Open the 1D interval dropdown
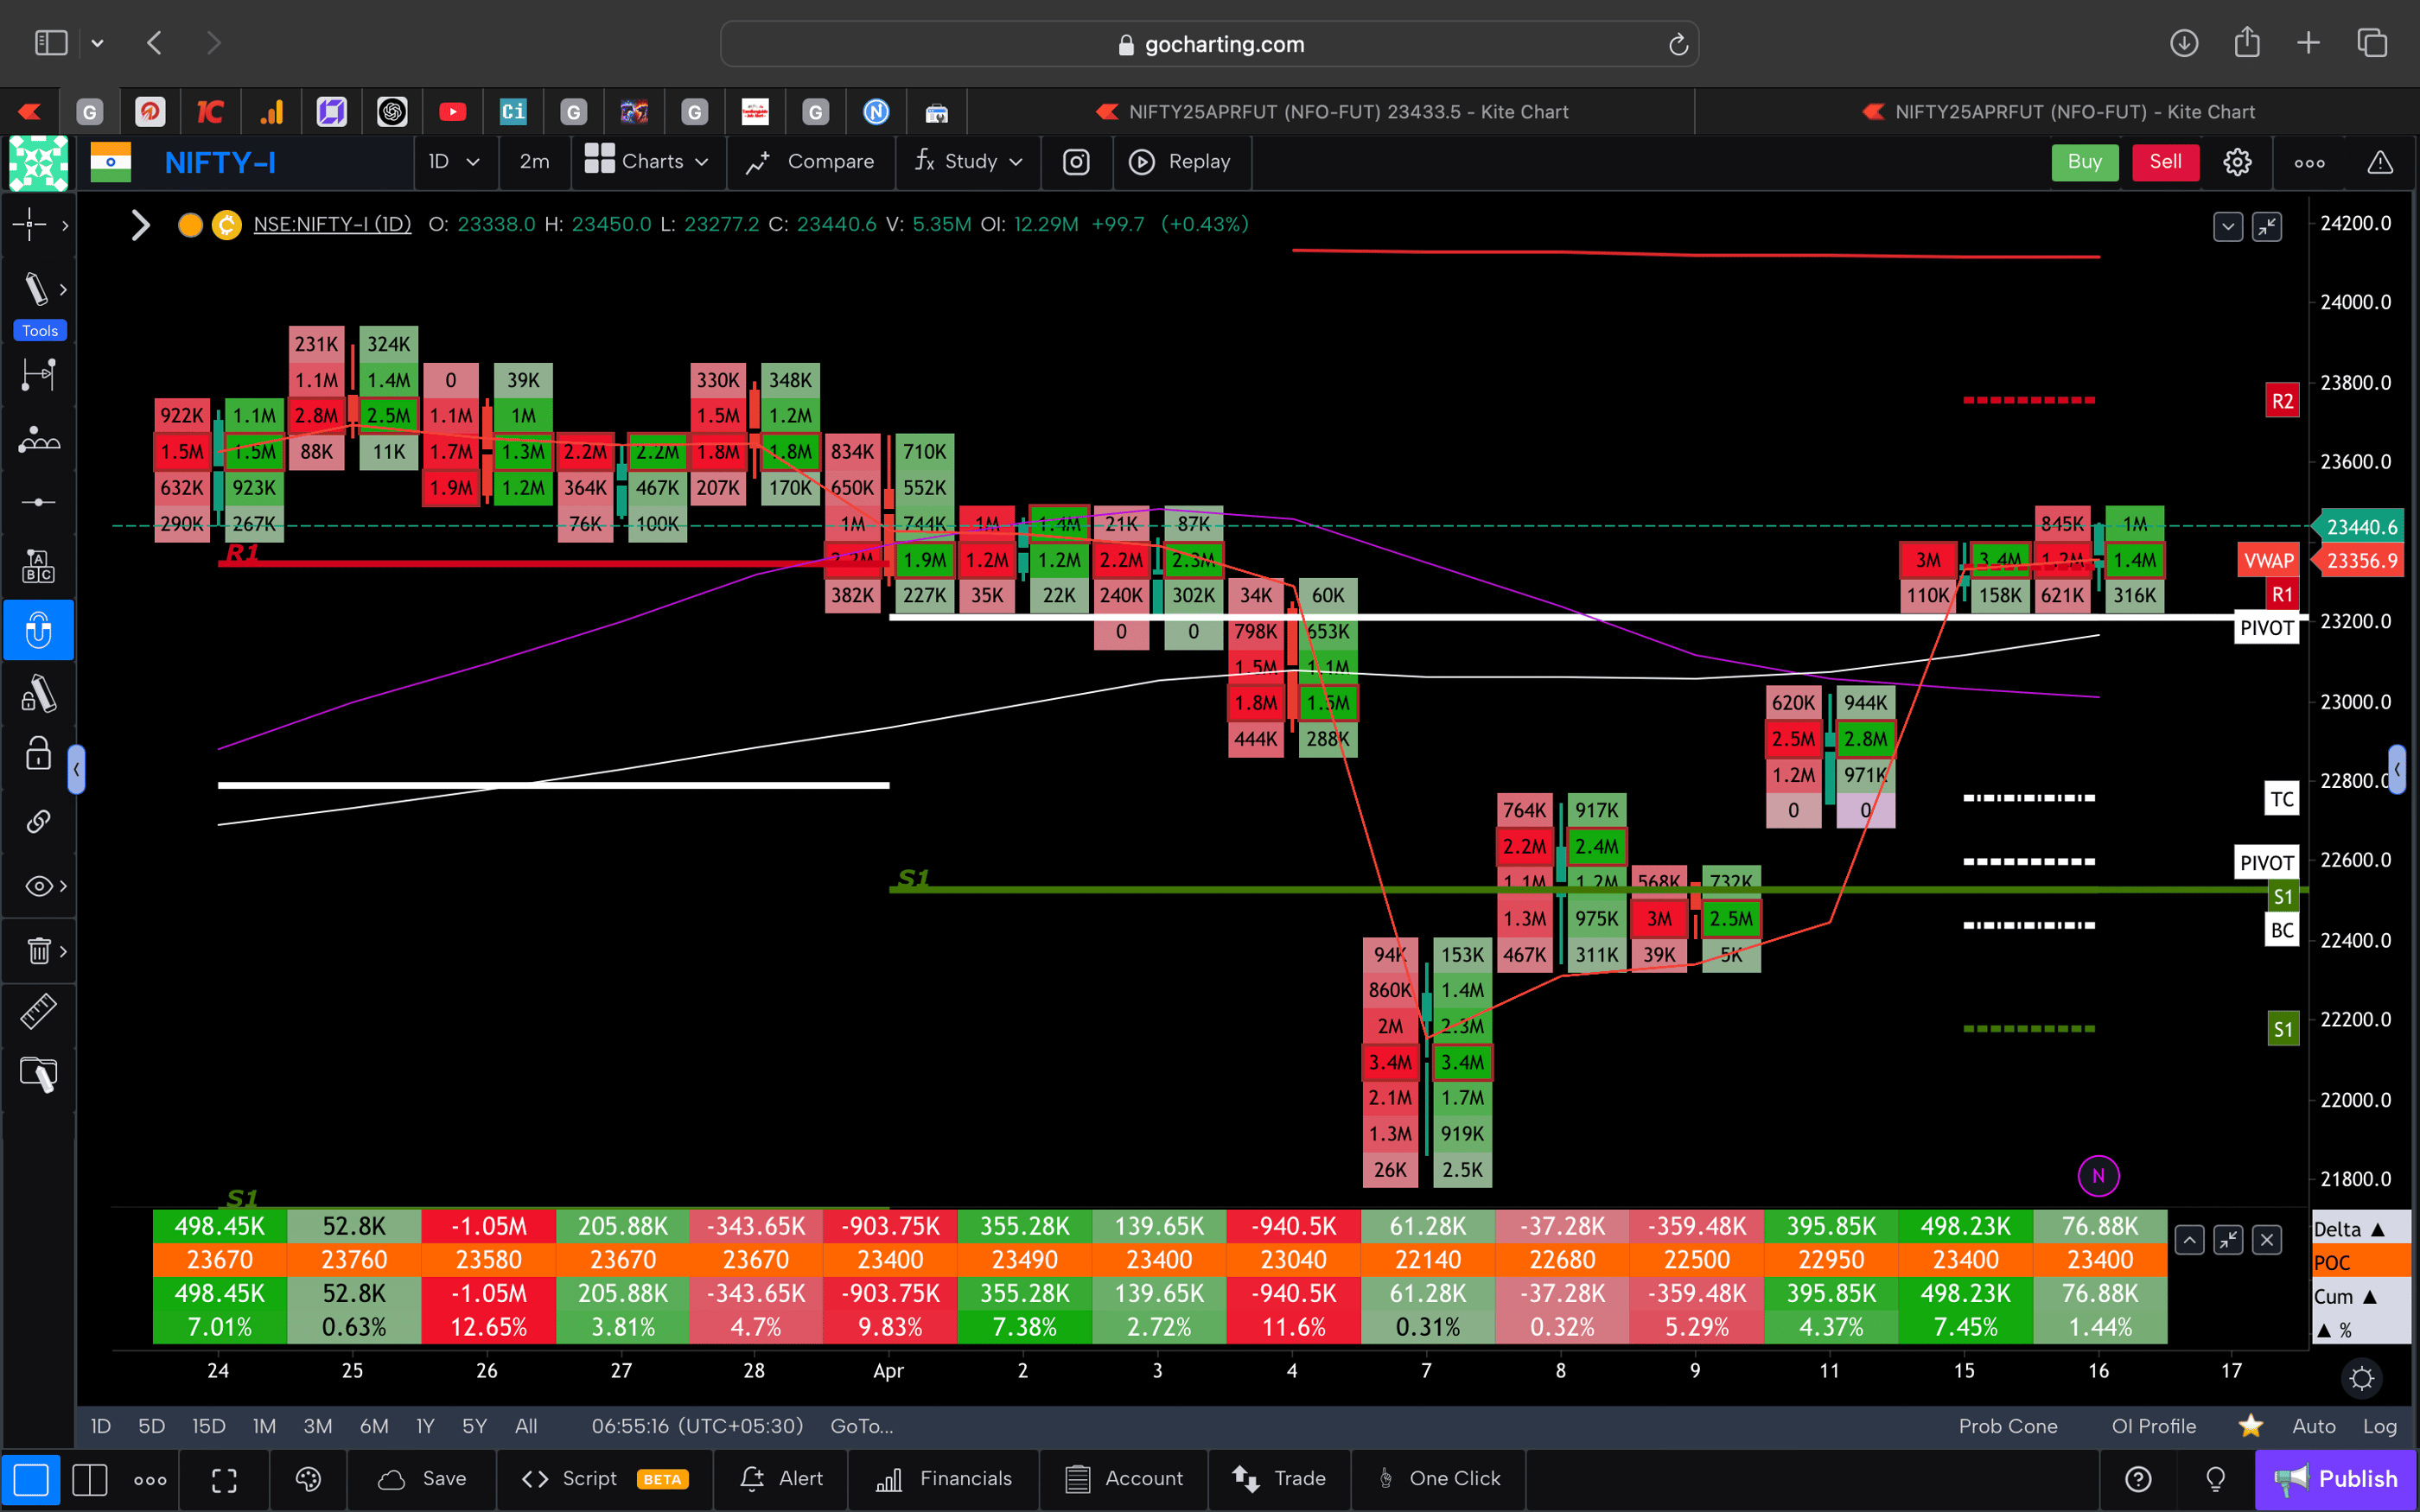This screenshot has height=1512, width=2420. click(455, 161)
